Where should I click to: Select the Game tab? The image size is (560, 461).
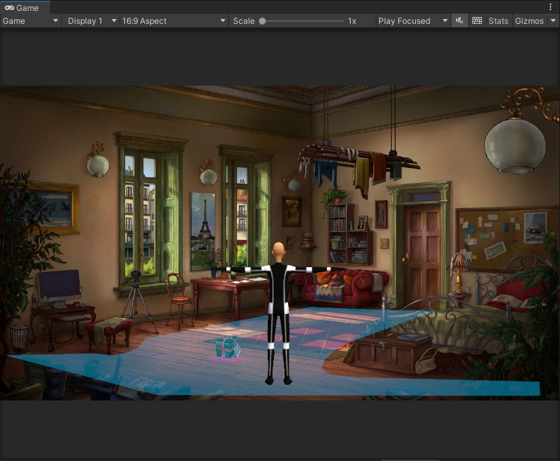(x=24, y=8)
